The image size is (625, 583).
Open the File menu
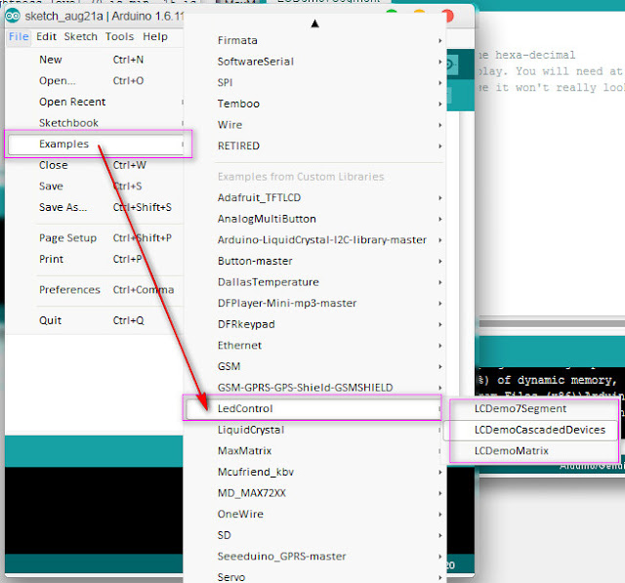click(x=19, y=37)
